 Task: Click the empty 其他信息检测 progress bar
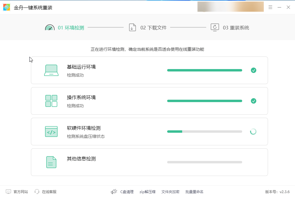[204, 162]
